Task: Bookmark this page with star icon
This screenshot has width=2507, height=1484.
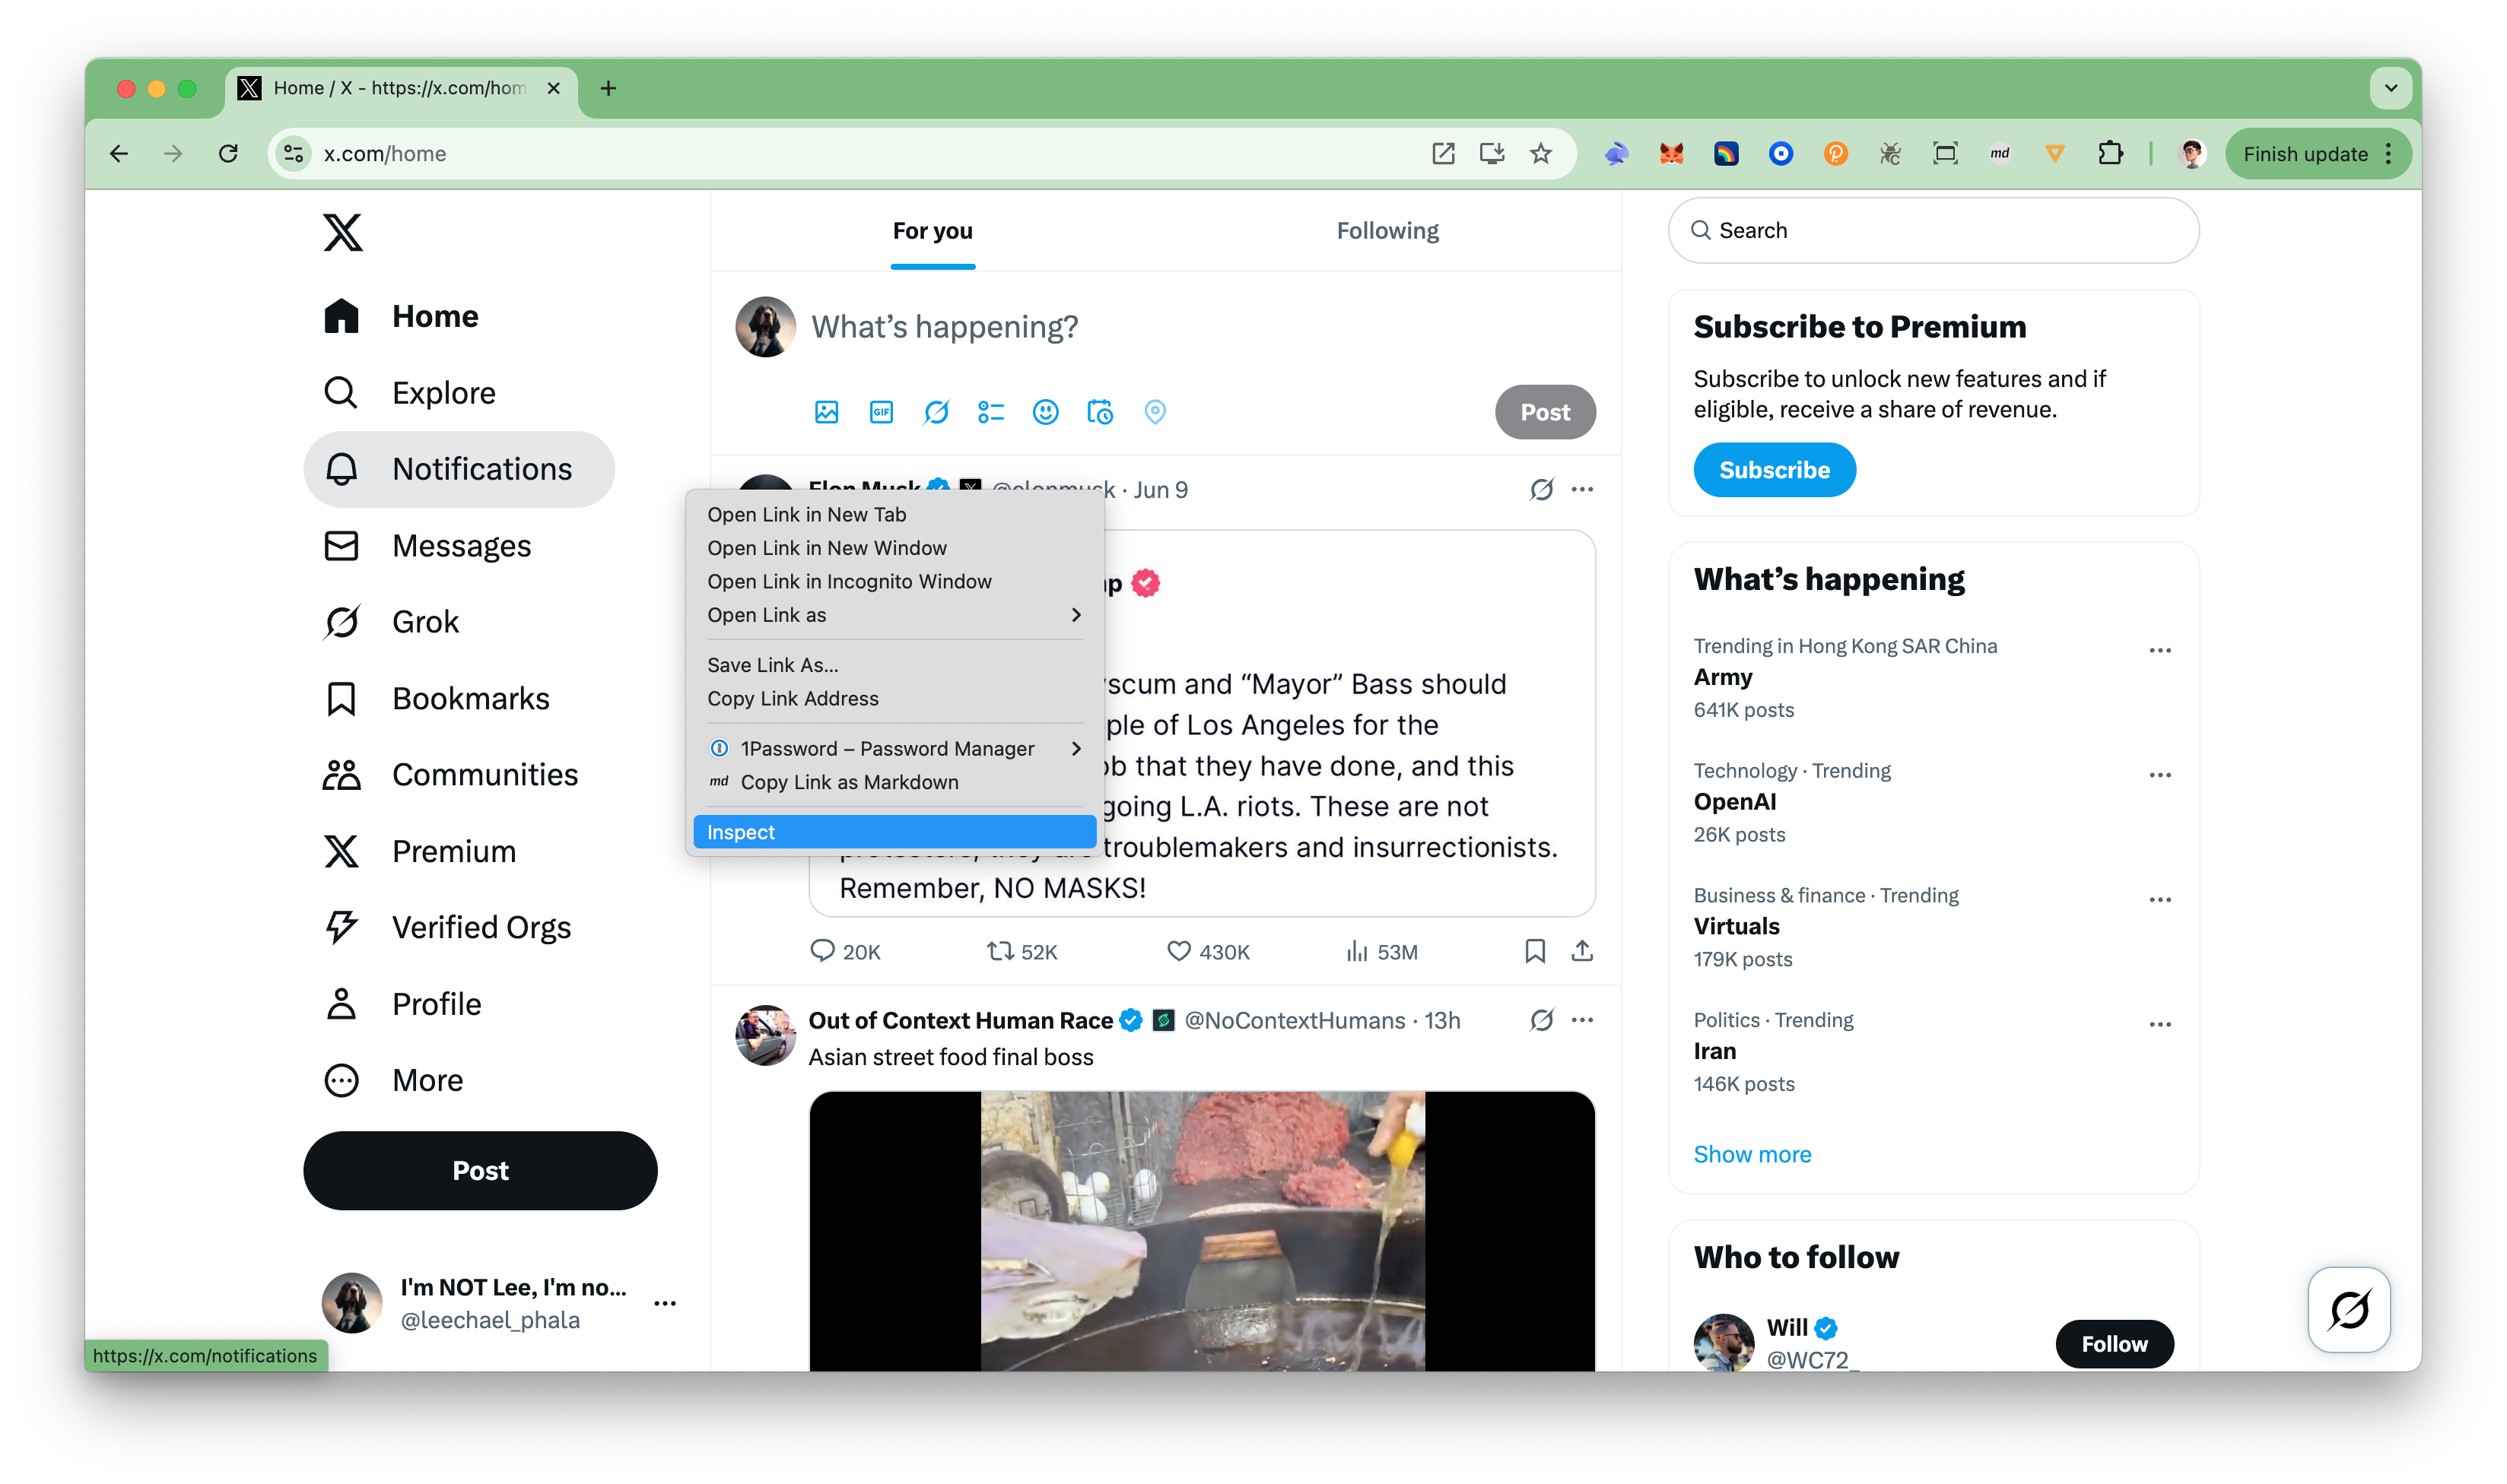Action: 1540,153
